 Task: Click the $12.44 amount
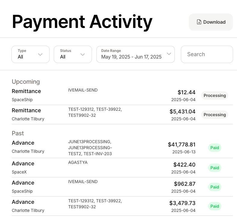(187, 92)
